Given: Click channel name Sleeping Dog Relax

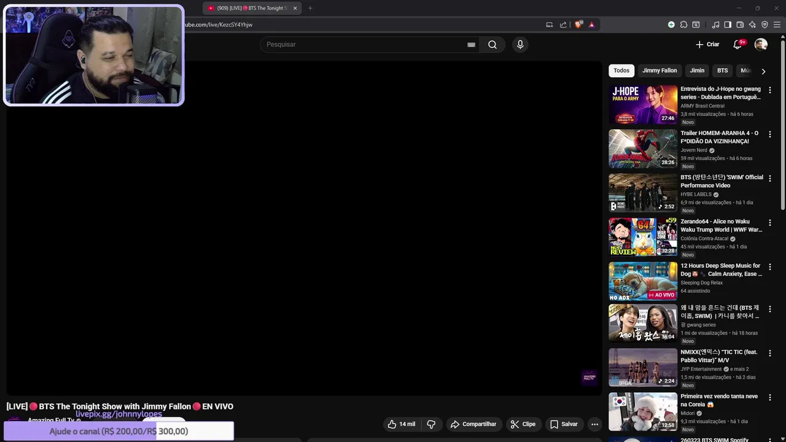Looking at the screenshot, I should coord(701,282).
